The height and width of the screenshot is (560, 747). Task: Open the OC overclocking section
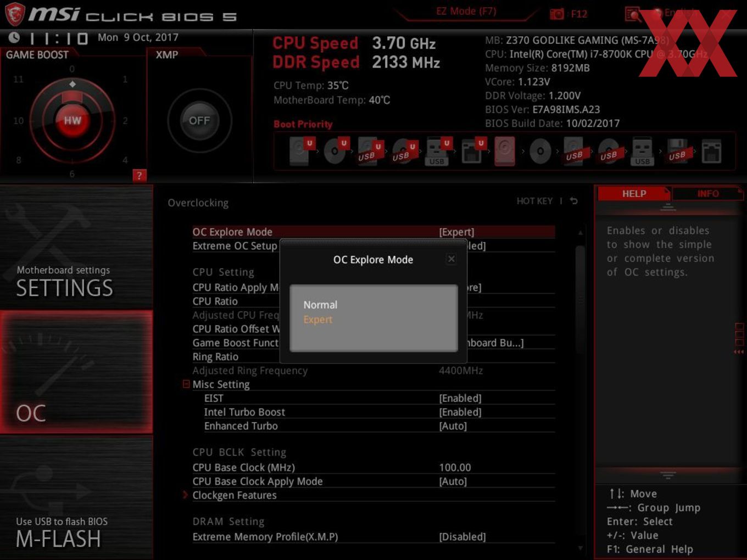(76, 372)
